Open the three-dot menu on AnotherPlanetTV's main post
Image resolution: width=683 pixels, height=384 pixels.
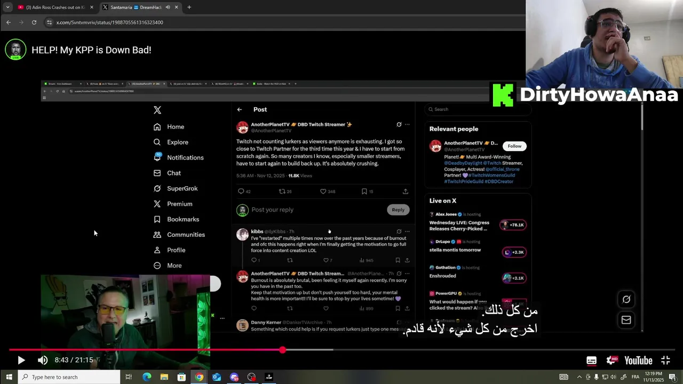tap(407, 125)
